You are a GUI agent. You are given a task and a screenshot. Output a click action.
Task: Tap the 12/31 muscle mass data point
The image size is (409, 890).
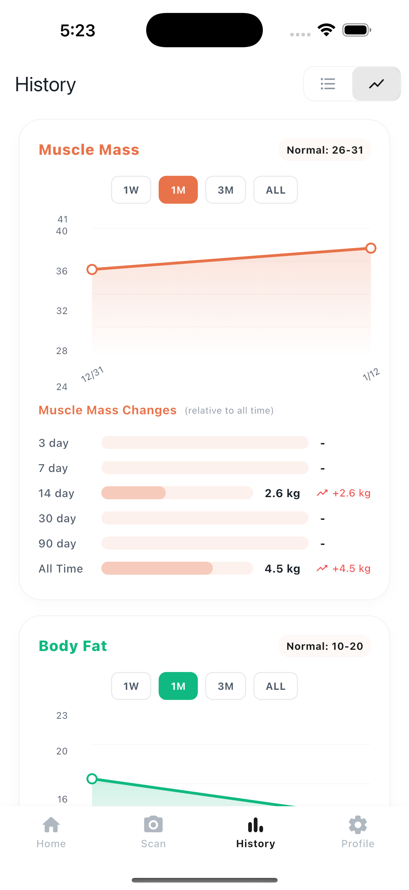[x=92, y=269]
